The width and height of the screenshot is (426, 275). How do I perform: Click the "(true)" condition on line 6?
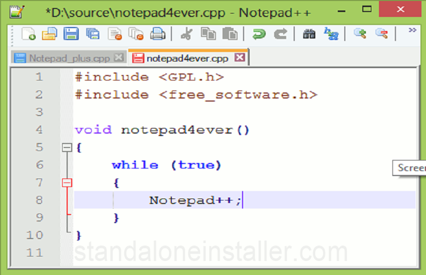tap(196, 165)
